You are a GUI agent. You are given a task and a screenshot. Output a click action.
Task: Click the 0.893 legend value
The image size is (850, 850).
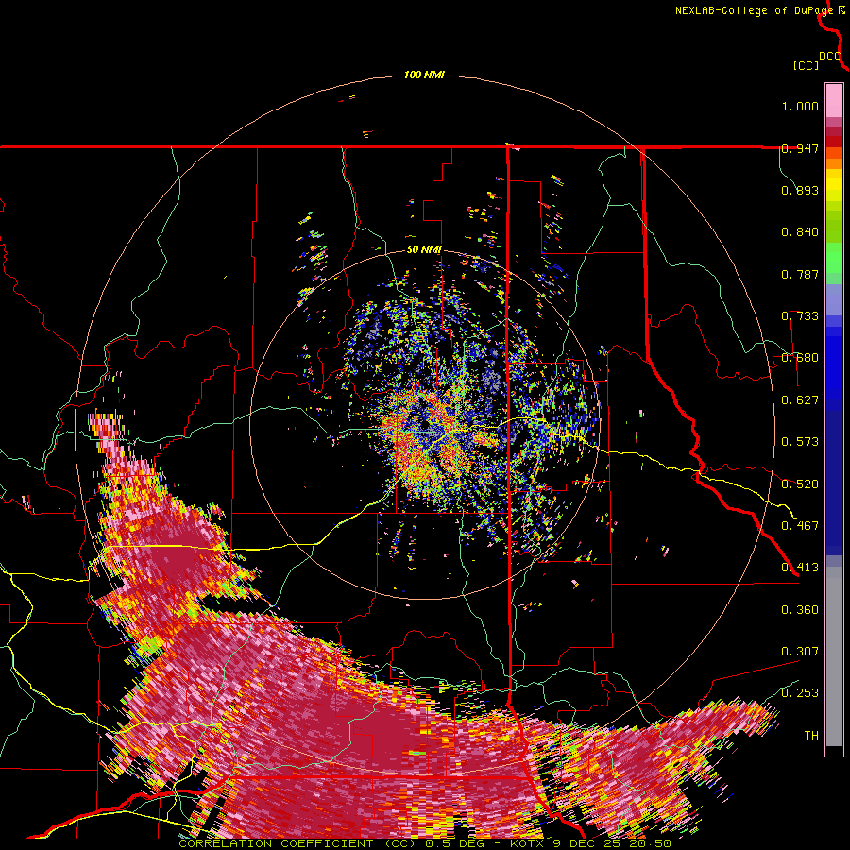tap(800, 190)
